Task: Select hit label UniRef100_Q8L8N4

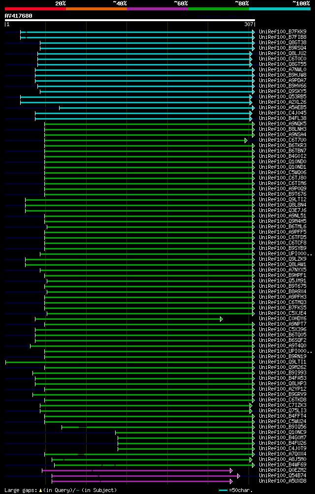Action: [x=283, y=205]
